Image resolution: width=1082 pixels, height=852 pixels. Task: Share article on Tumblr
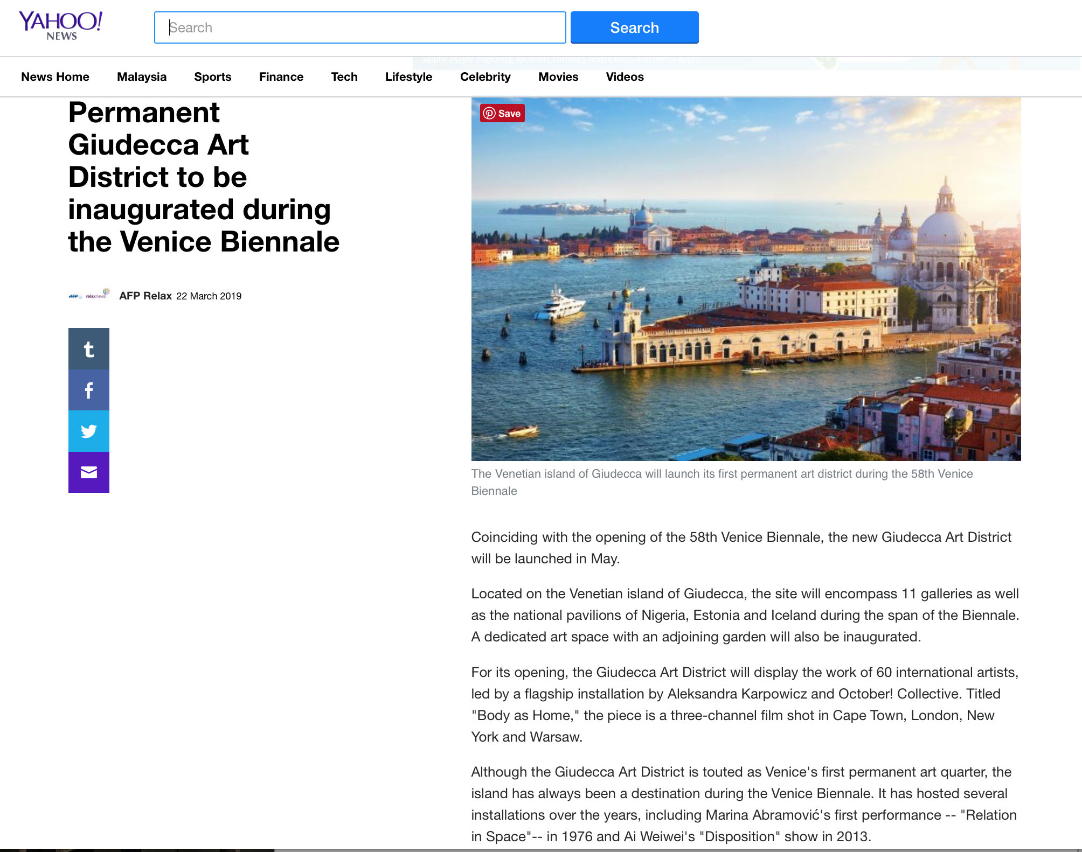(89, 349)
